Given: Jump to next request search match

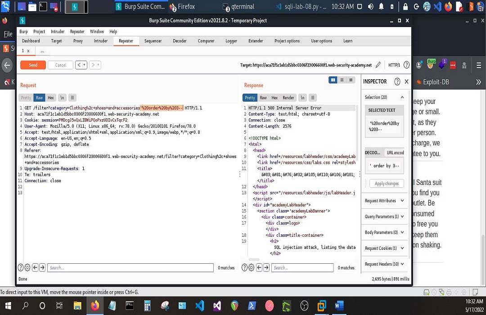Looking at the screenshot, I should pos(42,268).
